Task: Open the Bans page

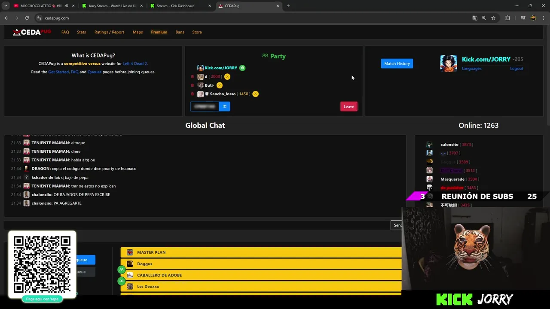Action: [180, 32]
